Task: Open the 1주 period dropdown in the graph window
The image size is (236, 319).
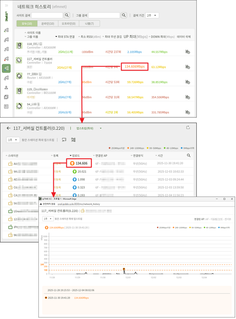Action: [48, 219]
